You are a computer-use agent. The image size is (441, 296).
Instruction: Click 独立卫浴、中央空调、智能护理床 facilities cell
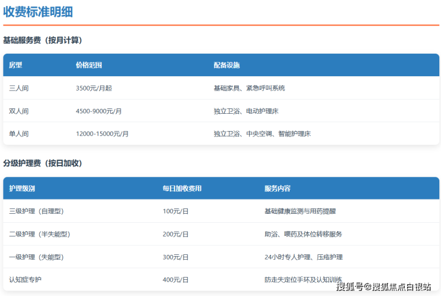coord(262,134)
